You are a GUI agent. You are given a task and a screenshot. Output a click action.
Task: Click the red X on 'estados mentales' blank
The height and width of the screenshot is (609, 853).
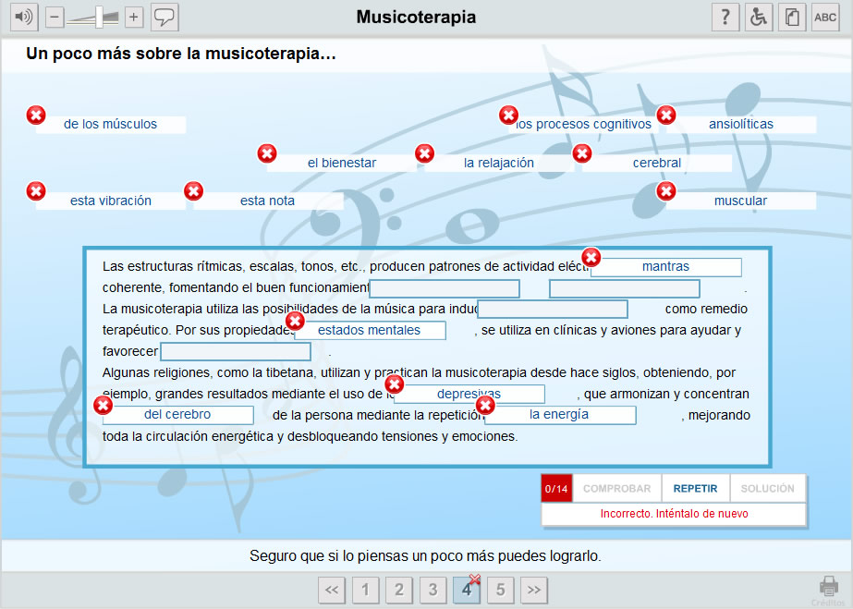click(296, 321)
